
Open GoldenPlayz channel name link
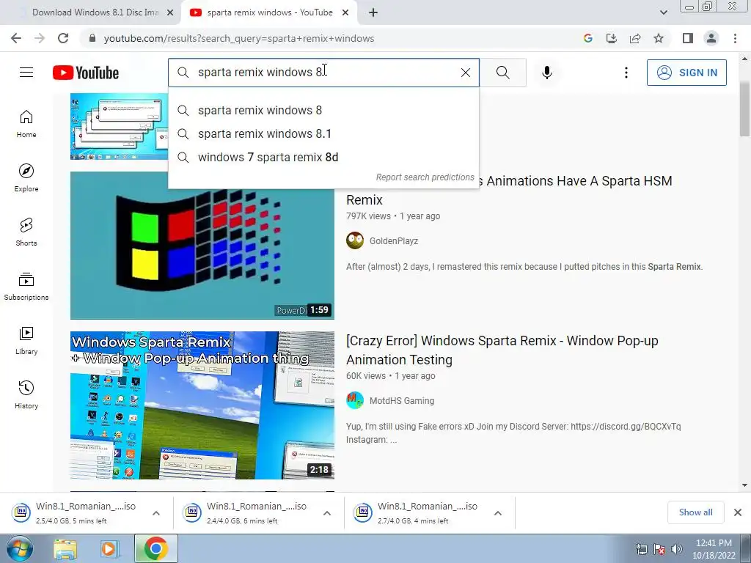click(x=394, y=240)
